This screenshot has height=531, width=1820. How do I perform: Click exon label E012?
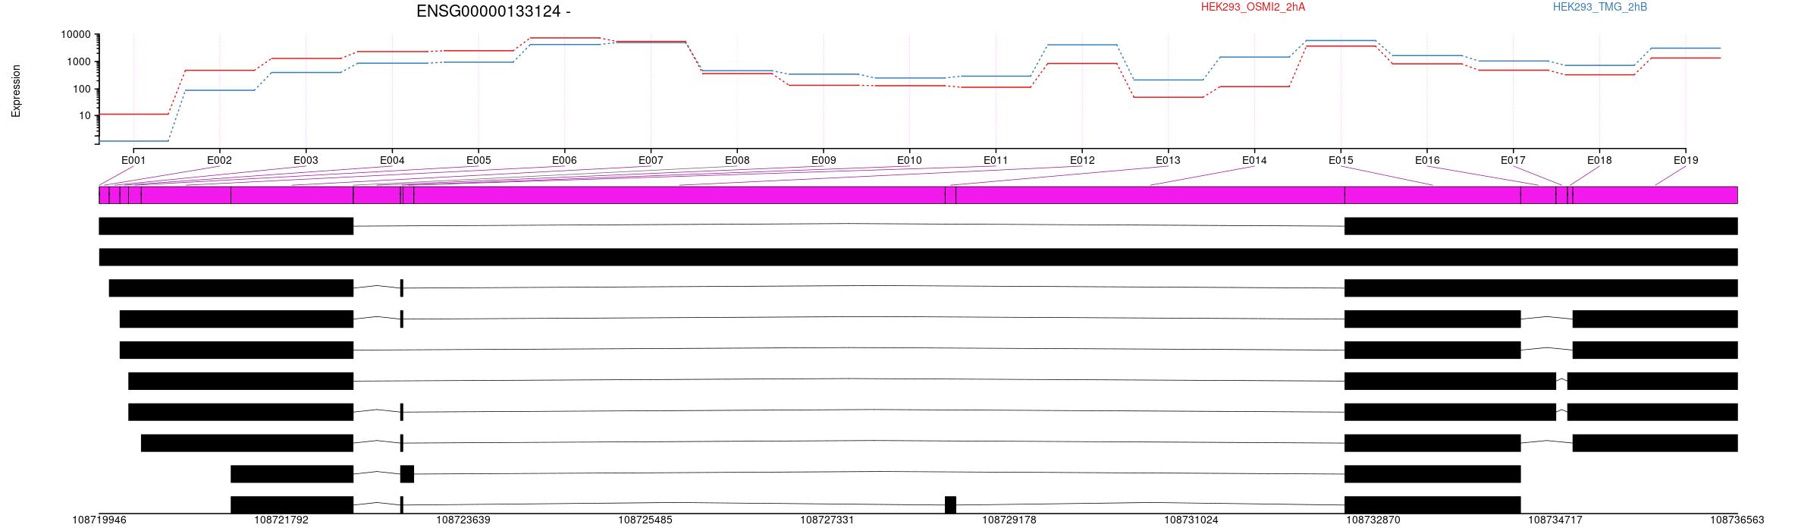click(x=1082, y=160)
